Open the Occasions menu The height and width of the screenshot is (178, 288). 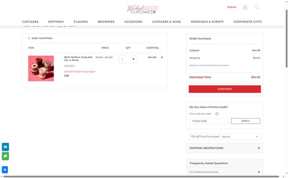(x=133, y=22)
